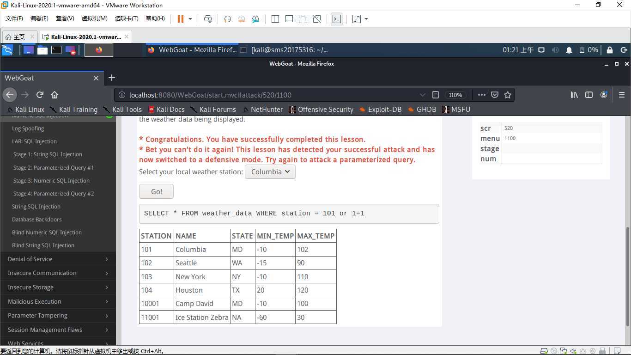Enter VMware full screen mode
The width and height of the screenshot is (631, 355).
click(303, 19)
